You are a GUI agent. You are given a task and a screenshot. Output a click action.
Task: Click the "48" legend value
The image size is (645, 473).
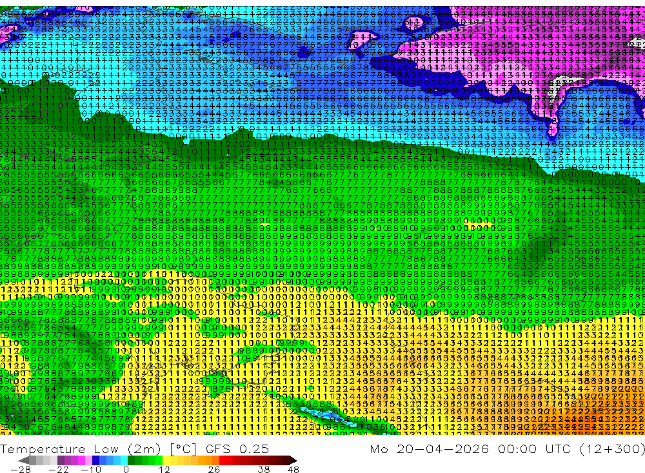pos(293,470)
